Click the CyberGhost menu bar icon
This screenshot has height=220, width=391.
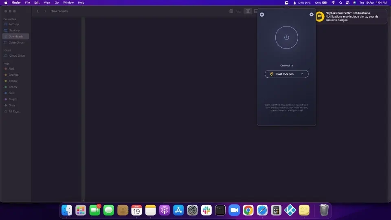(x=287, y=2)
